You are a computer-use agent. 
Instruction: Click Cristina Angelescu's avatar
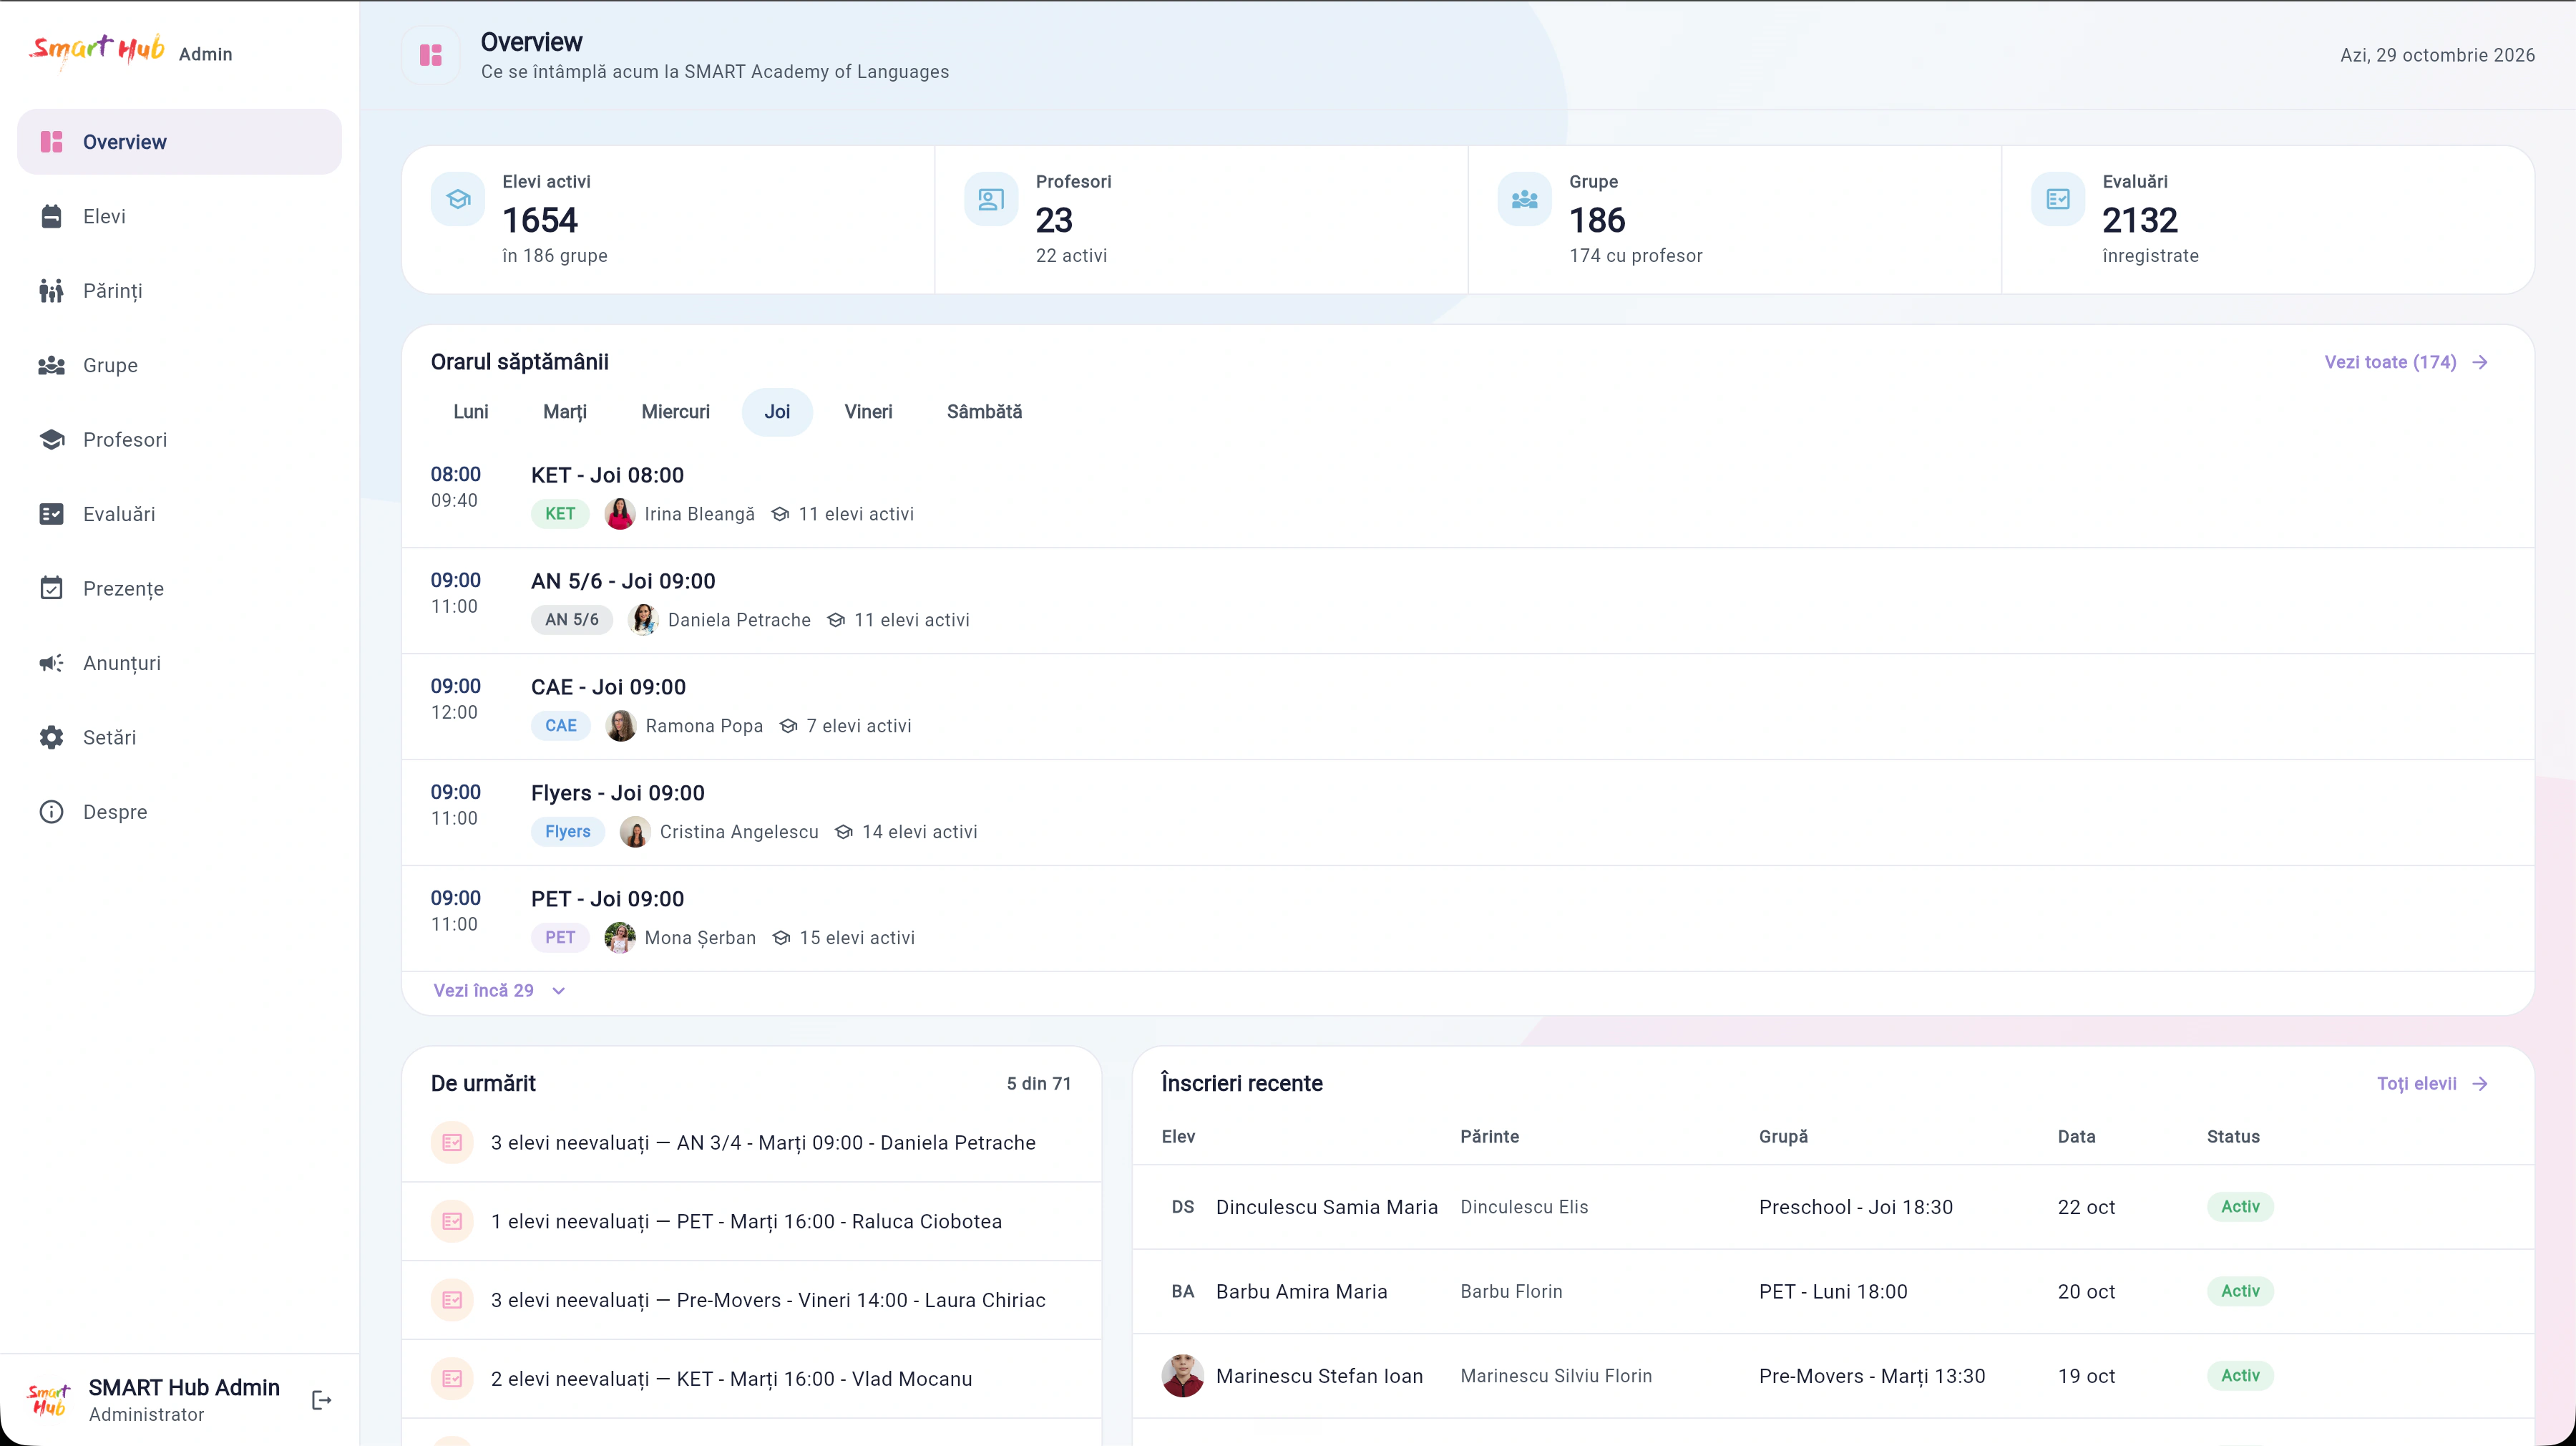[x=635, y=833]
